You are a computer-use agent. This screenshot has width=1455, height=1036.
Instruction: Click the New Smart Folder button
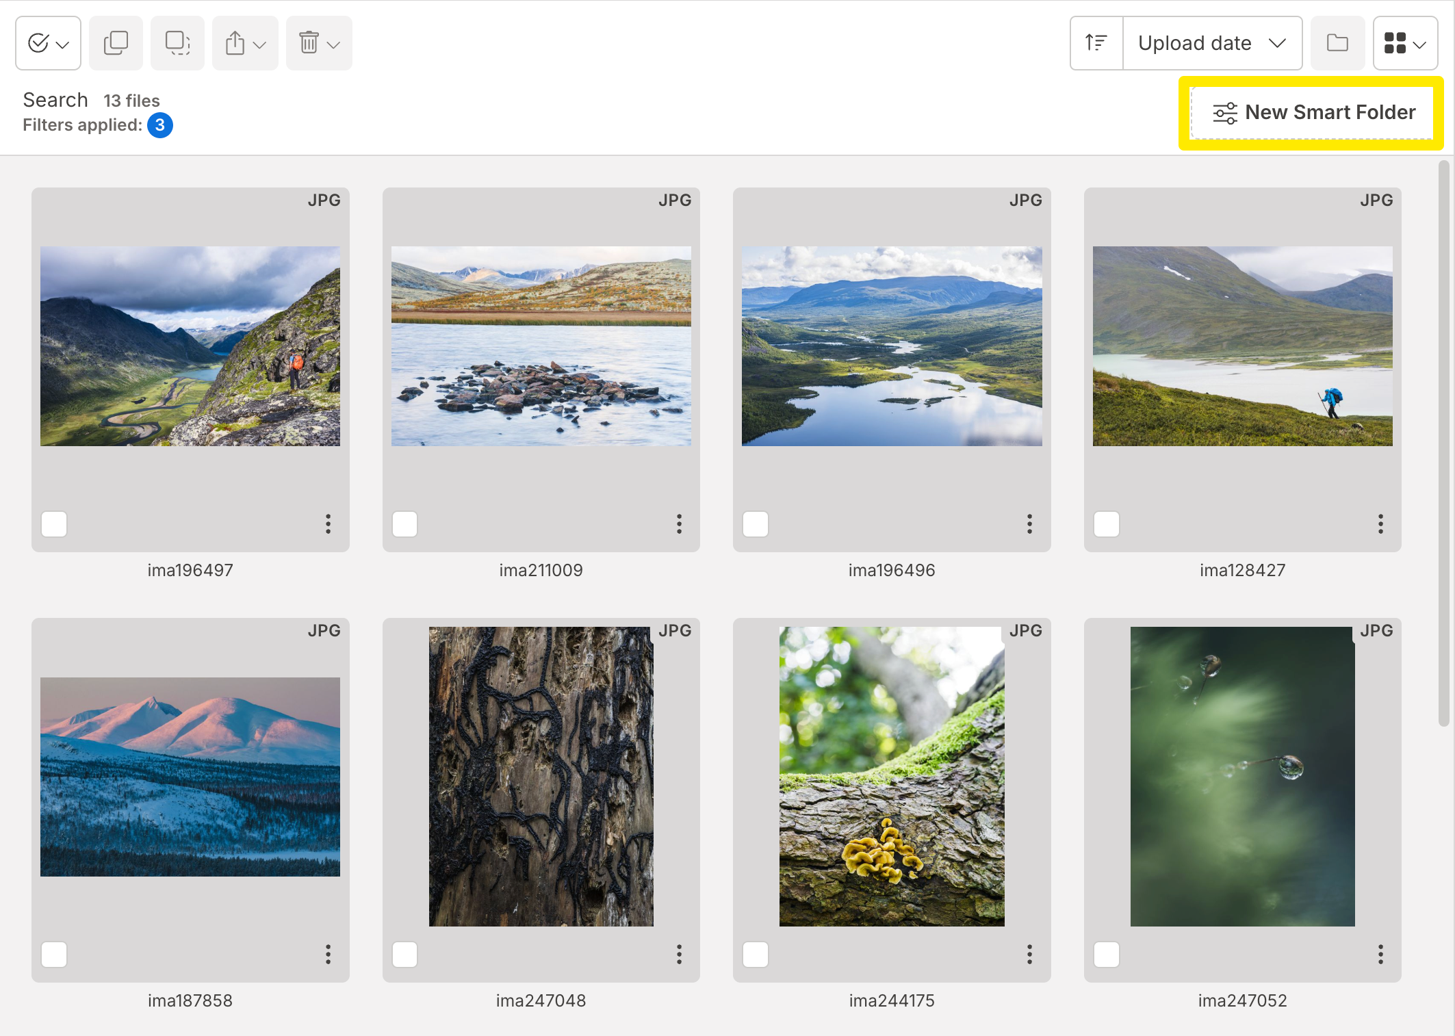(1312, 112)
